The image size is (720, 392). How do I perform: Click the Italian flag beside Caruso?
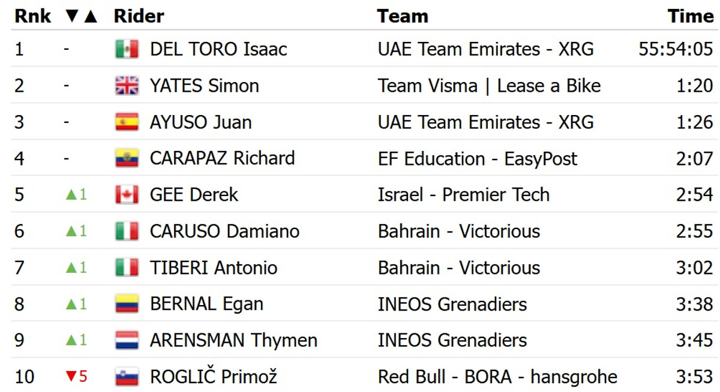coord(127,231)
